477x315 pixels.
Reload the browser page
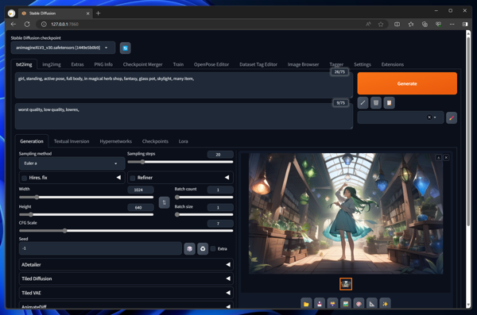pos(27,24)
